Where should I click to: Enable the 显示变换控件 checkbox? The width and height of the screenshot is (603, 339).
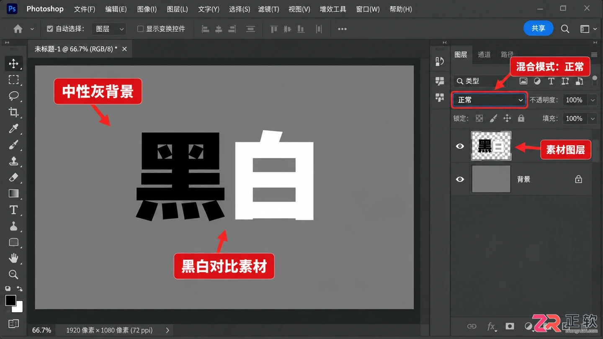[140, 29]
